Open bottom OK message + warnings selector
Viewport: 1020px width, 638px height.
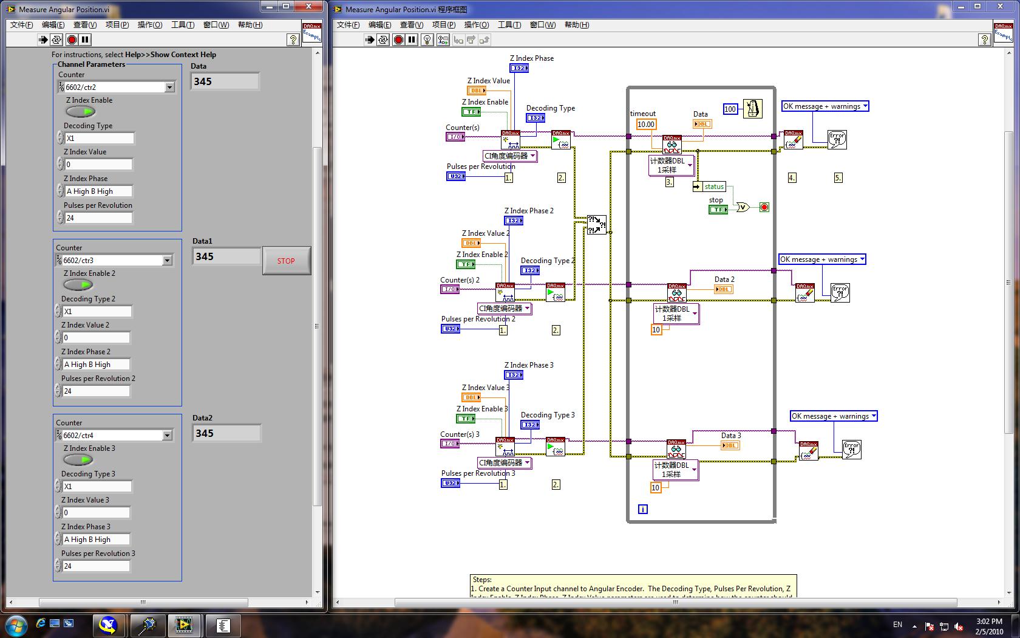(834, 416)
